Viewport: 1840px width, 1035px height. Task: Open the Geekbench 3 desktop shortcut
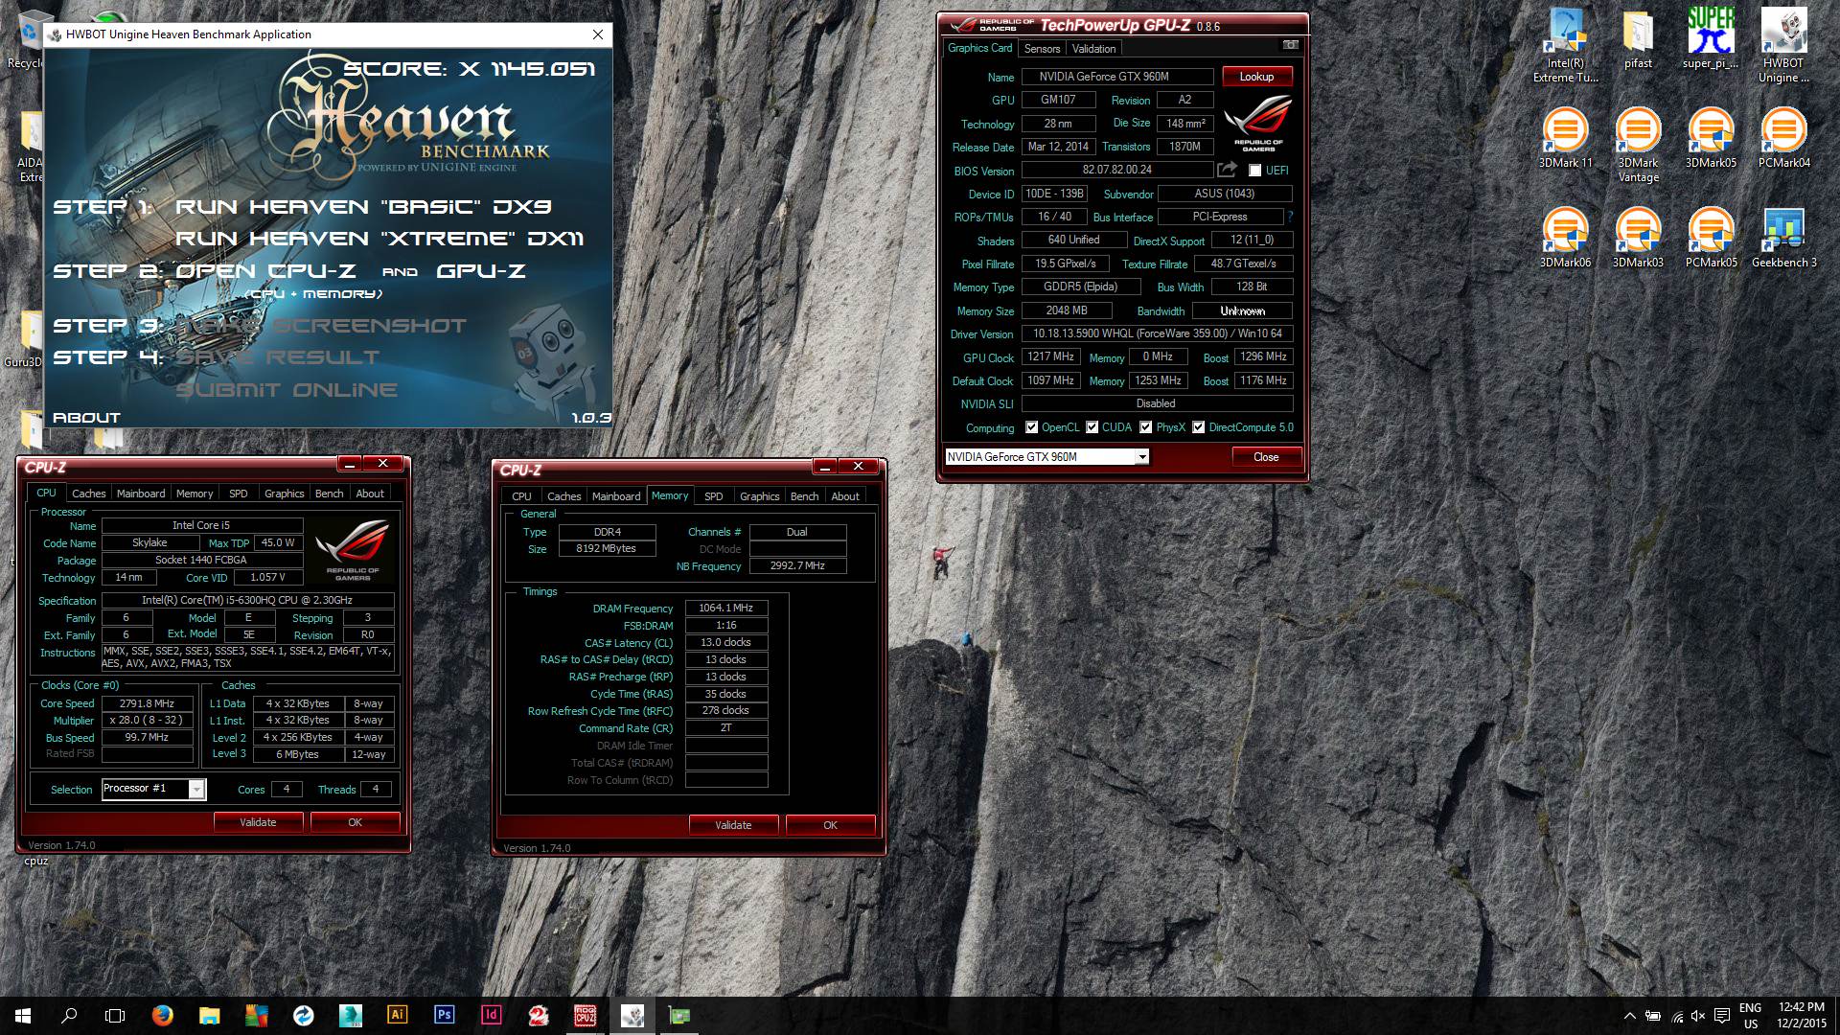(x=1783, y=238)
